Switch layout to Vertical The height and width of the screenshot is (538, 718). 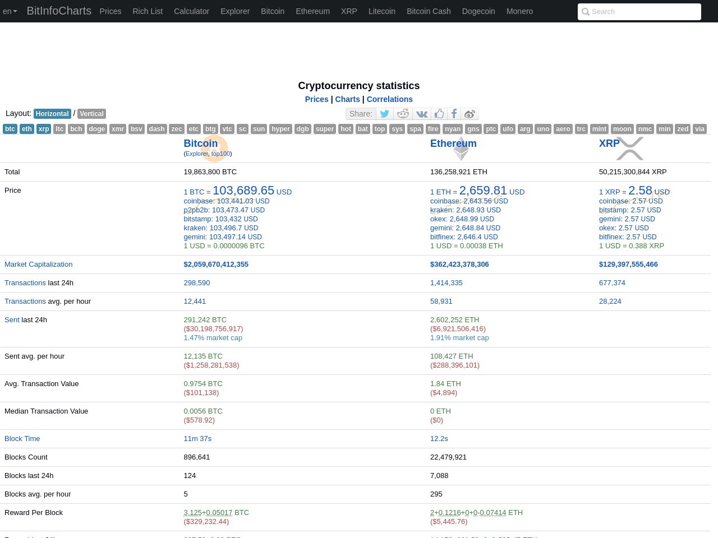[x=91, y=113]
